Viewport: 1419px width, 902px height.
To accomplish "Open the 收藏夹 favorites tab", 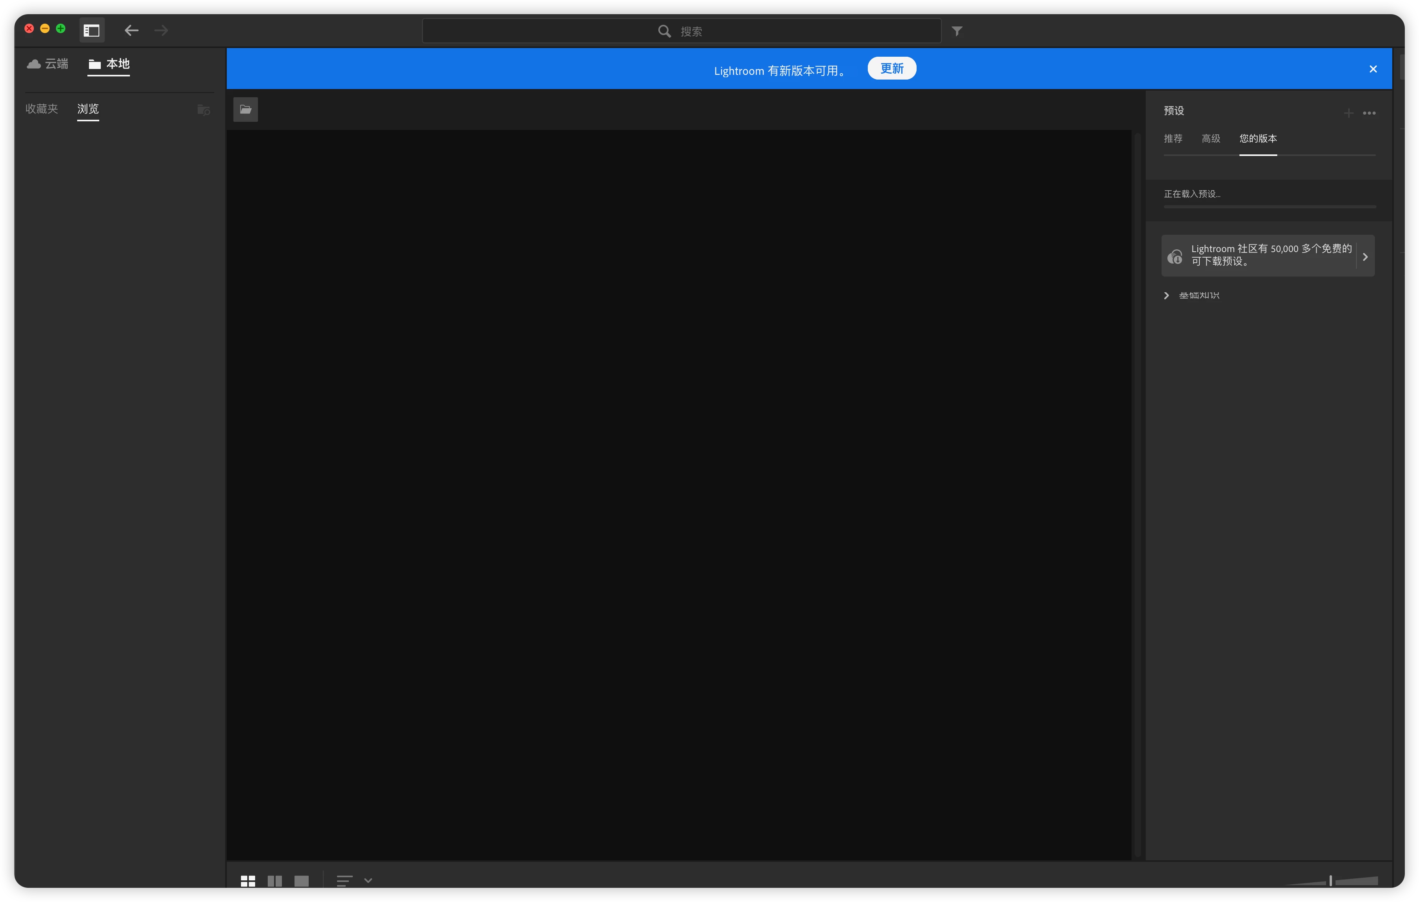I will click(x=42, y=109).
